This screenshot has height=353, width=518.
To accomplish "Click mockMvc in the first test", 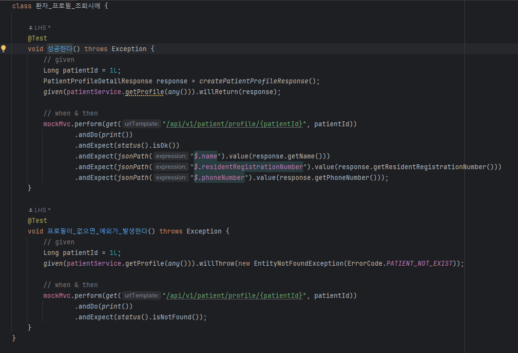I will (57, 124).
